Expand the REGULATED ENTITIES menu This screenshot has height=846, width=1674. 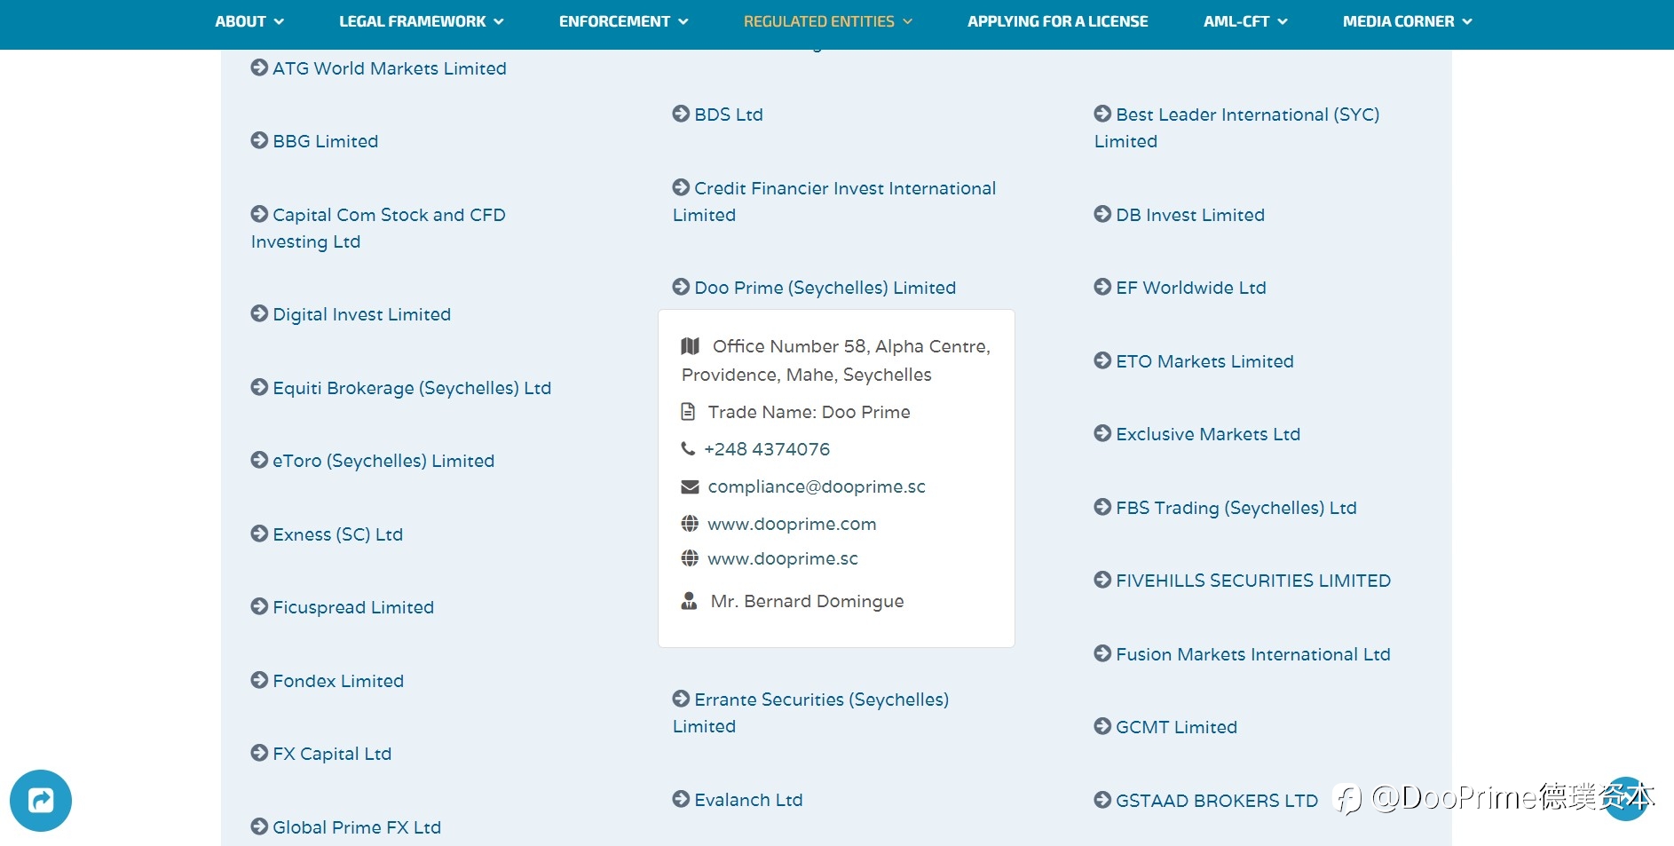click(828, 21)
